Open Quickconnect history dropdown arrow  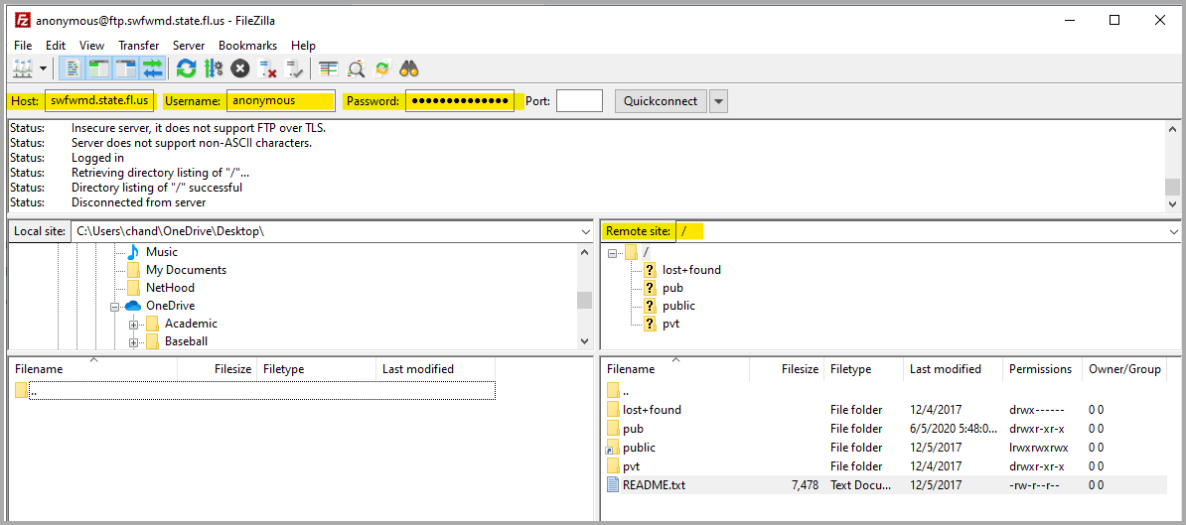point(718,101)
